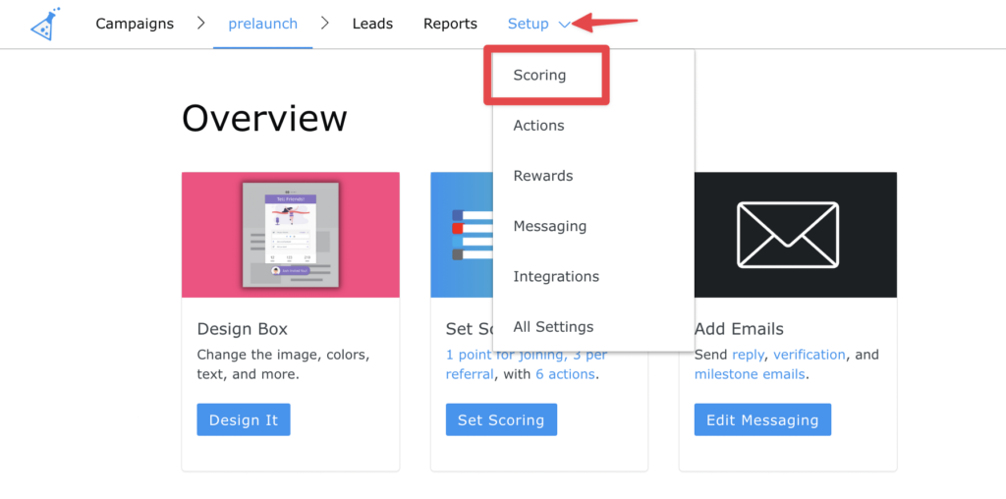Open All Settings from Setup menu

point(554,327)
